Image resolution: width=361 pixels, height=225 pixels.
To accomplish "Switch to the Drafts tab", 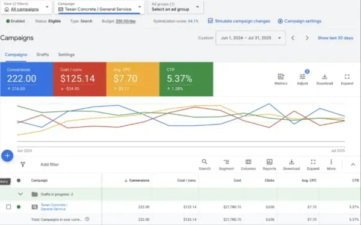I will pyautogui.click(x=43, y=55).
